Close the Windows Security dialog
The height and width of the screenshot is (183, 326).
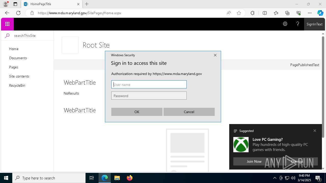coord(215,55)
